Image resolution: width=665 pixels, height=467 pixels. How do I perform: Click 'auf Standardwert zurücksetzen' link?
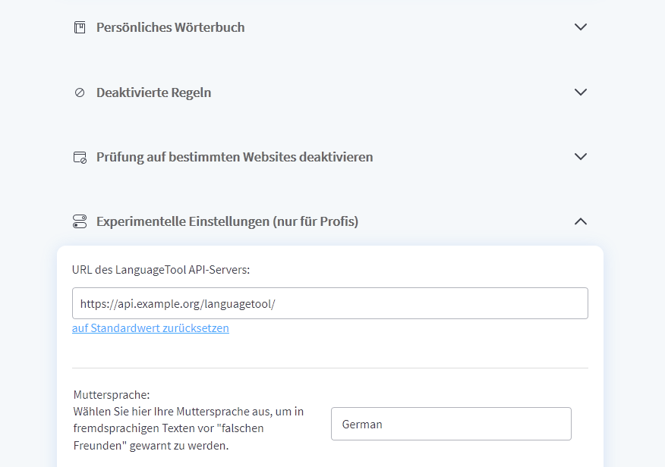[150, 328]
